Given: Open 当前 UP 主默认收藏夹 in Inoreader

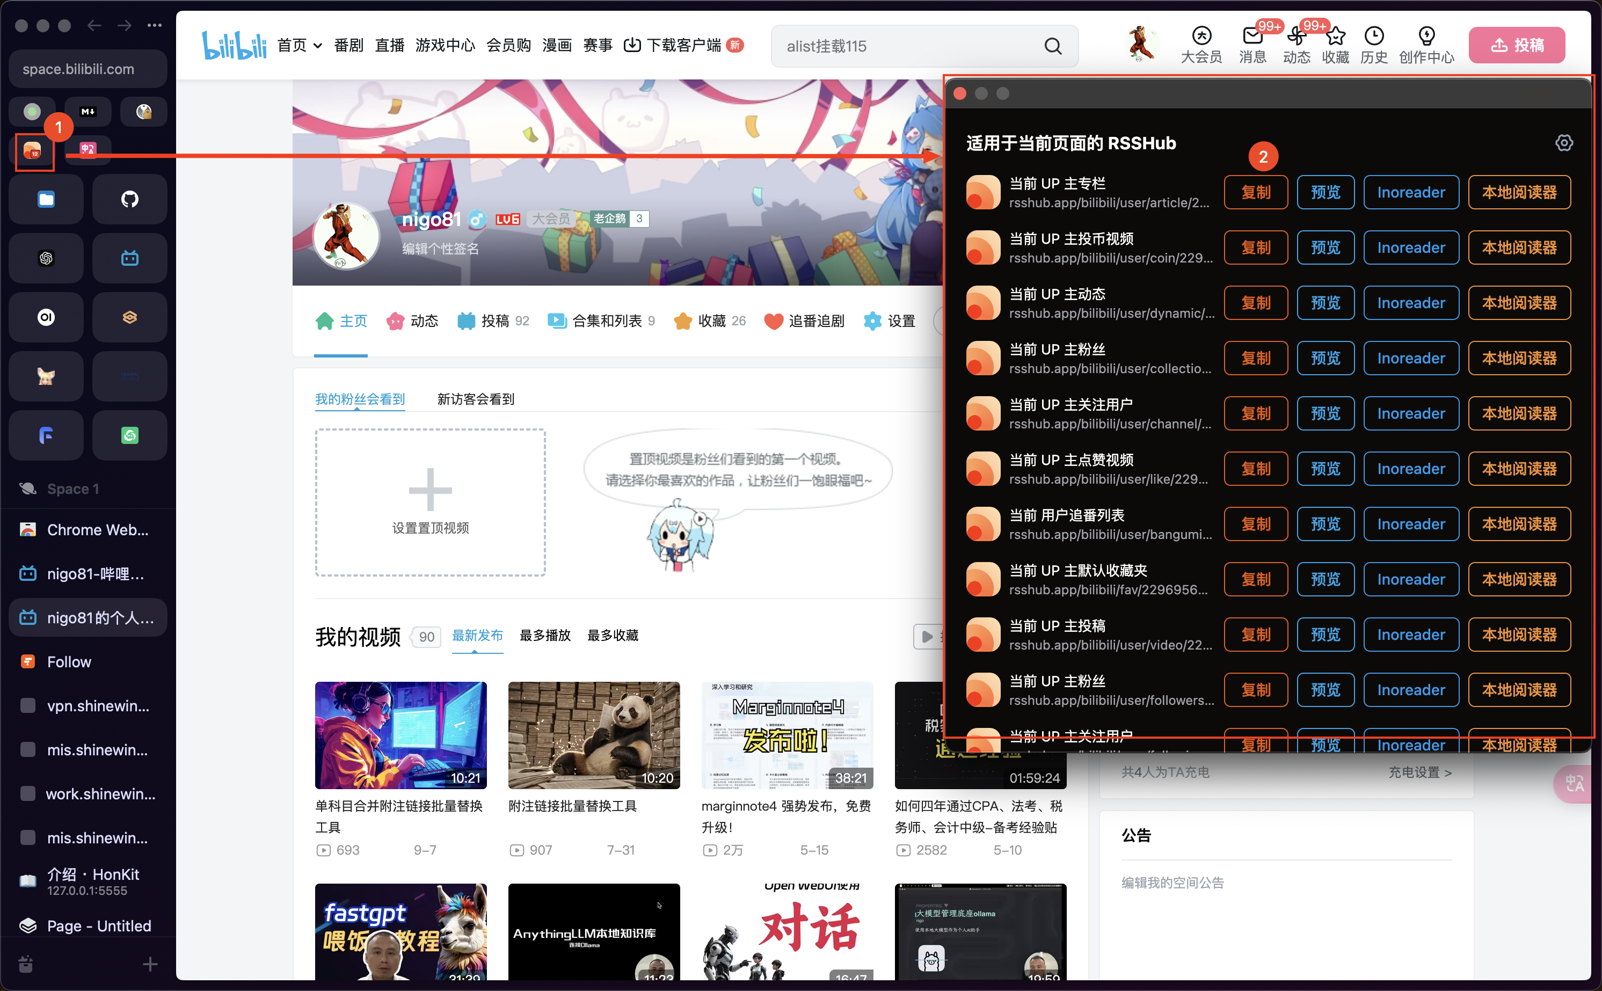Looking at the screenshot, I should (1410, 579).
